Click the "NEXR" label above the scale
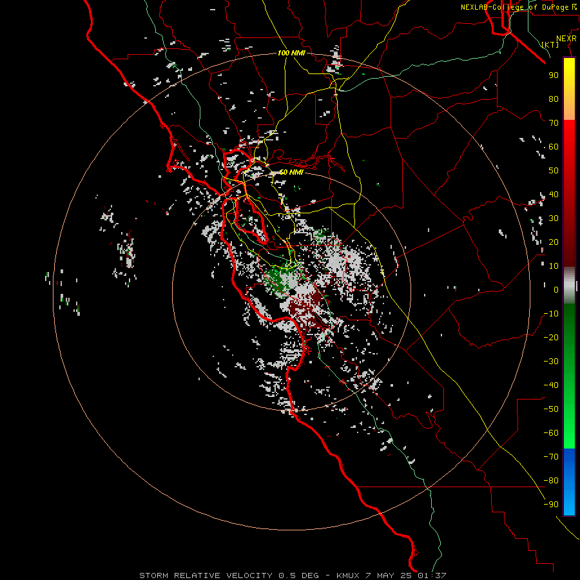The height and width of the screenshot is (580, 580). tap(566, 39)
